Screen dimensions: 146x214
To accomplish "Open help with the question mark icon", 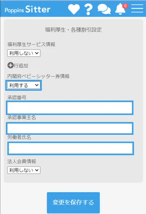I will click(88, 9).
